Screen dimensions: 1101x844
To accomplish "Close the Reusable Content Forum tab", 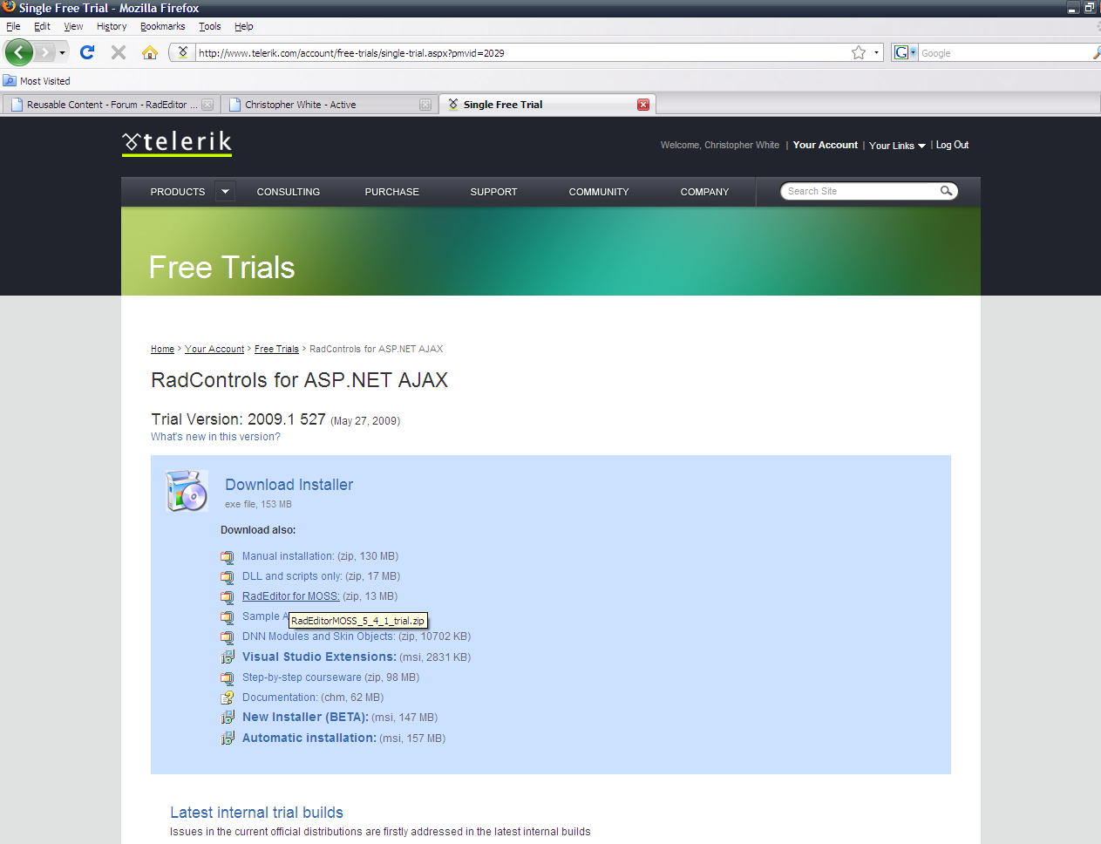I will 207,105.
